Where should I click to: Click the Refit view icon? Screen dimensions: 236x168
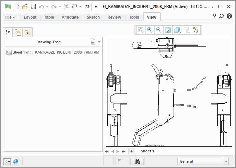point(141,30)
